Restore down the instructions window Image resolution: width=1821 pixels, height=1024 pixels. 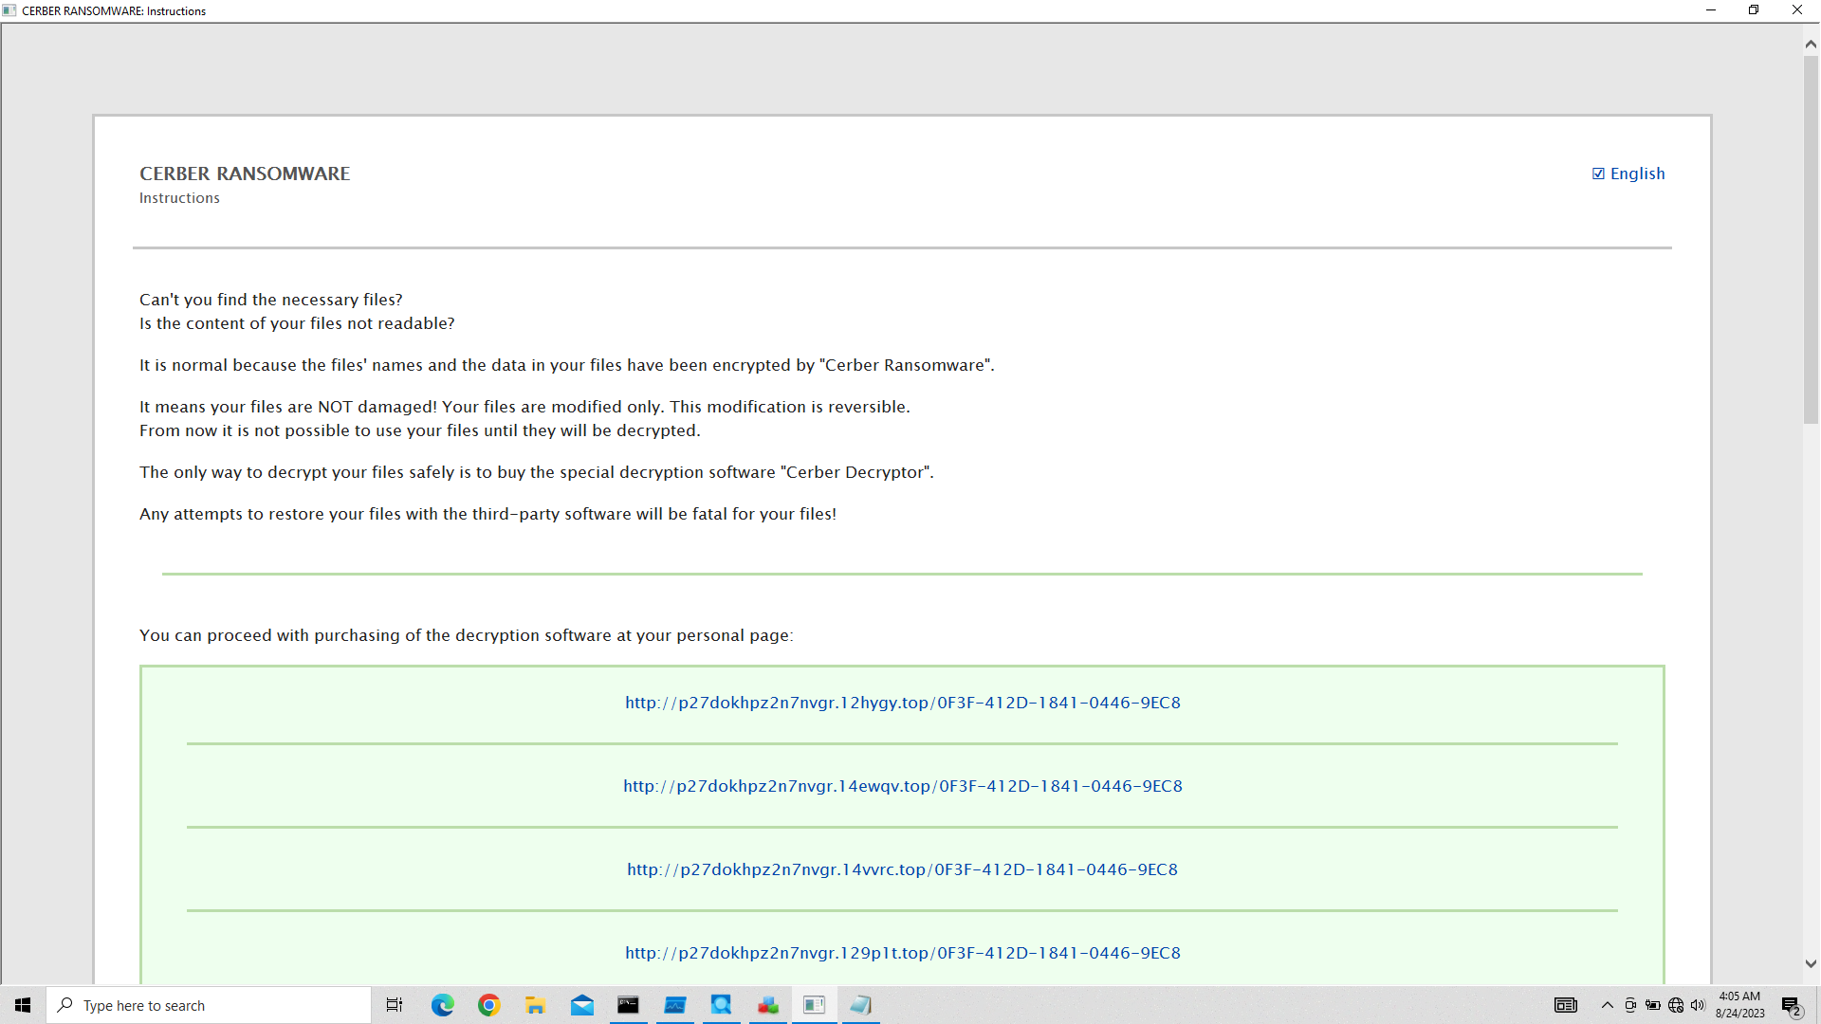pos(1754,10)
